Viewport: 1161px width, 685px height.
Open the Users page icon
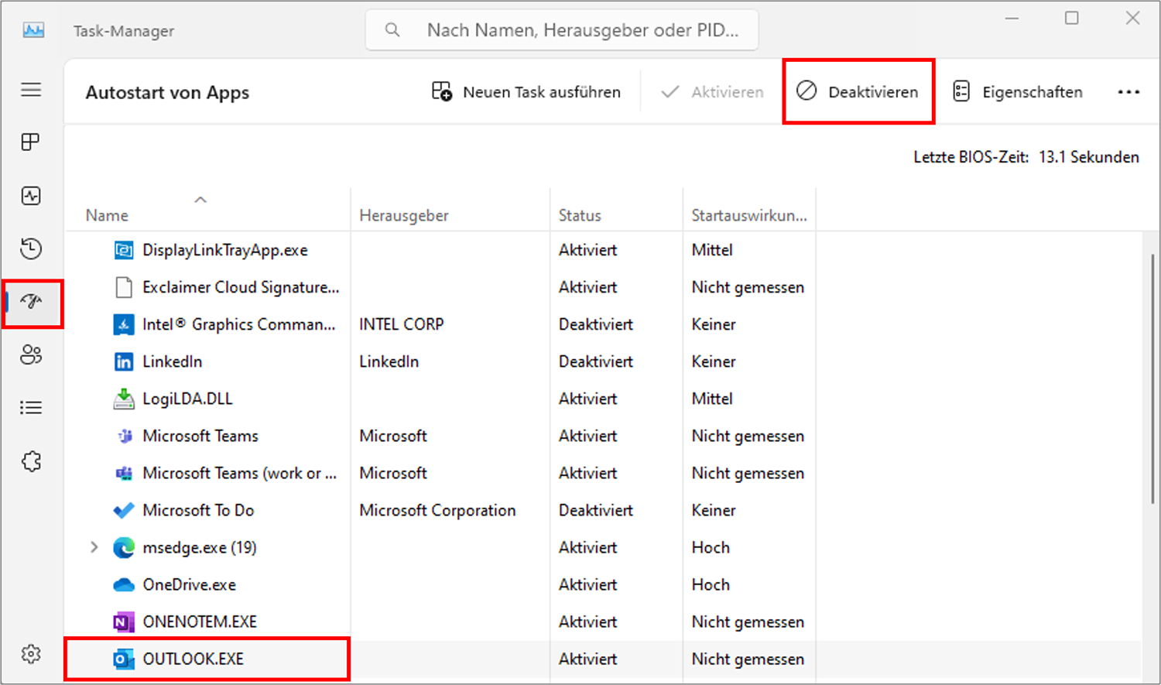[31, 354]
